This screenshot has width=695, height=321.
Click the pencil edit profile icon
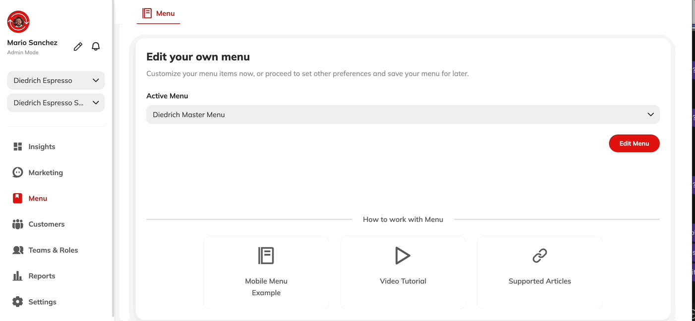point(78,47)
